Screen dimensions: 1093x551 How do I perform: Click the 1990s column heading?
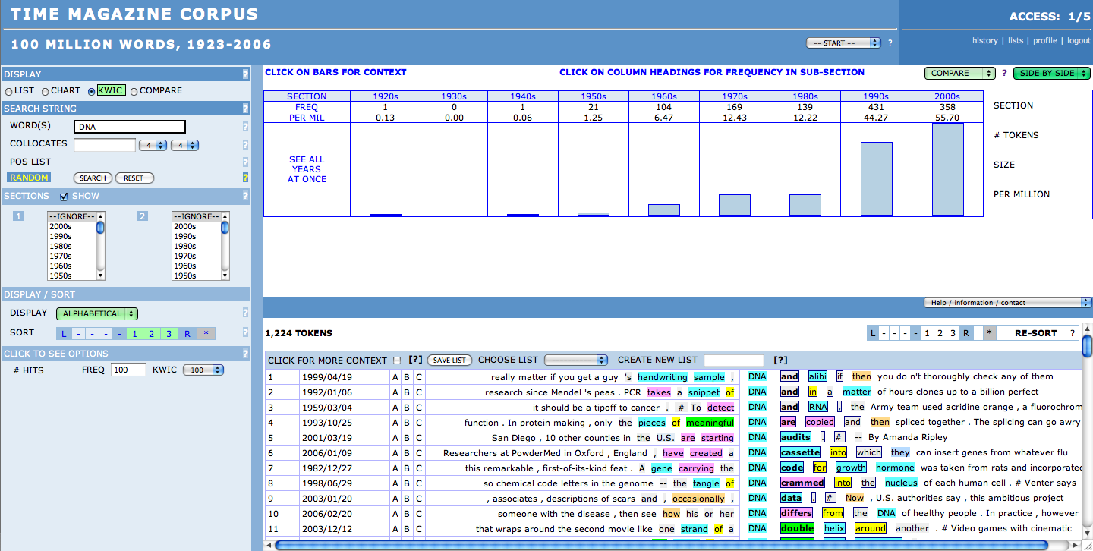(877, 96)
